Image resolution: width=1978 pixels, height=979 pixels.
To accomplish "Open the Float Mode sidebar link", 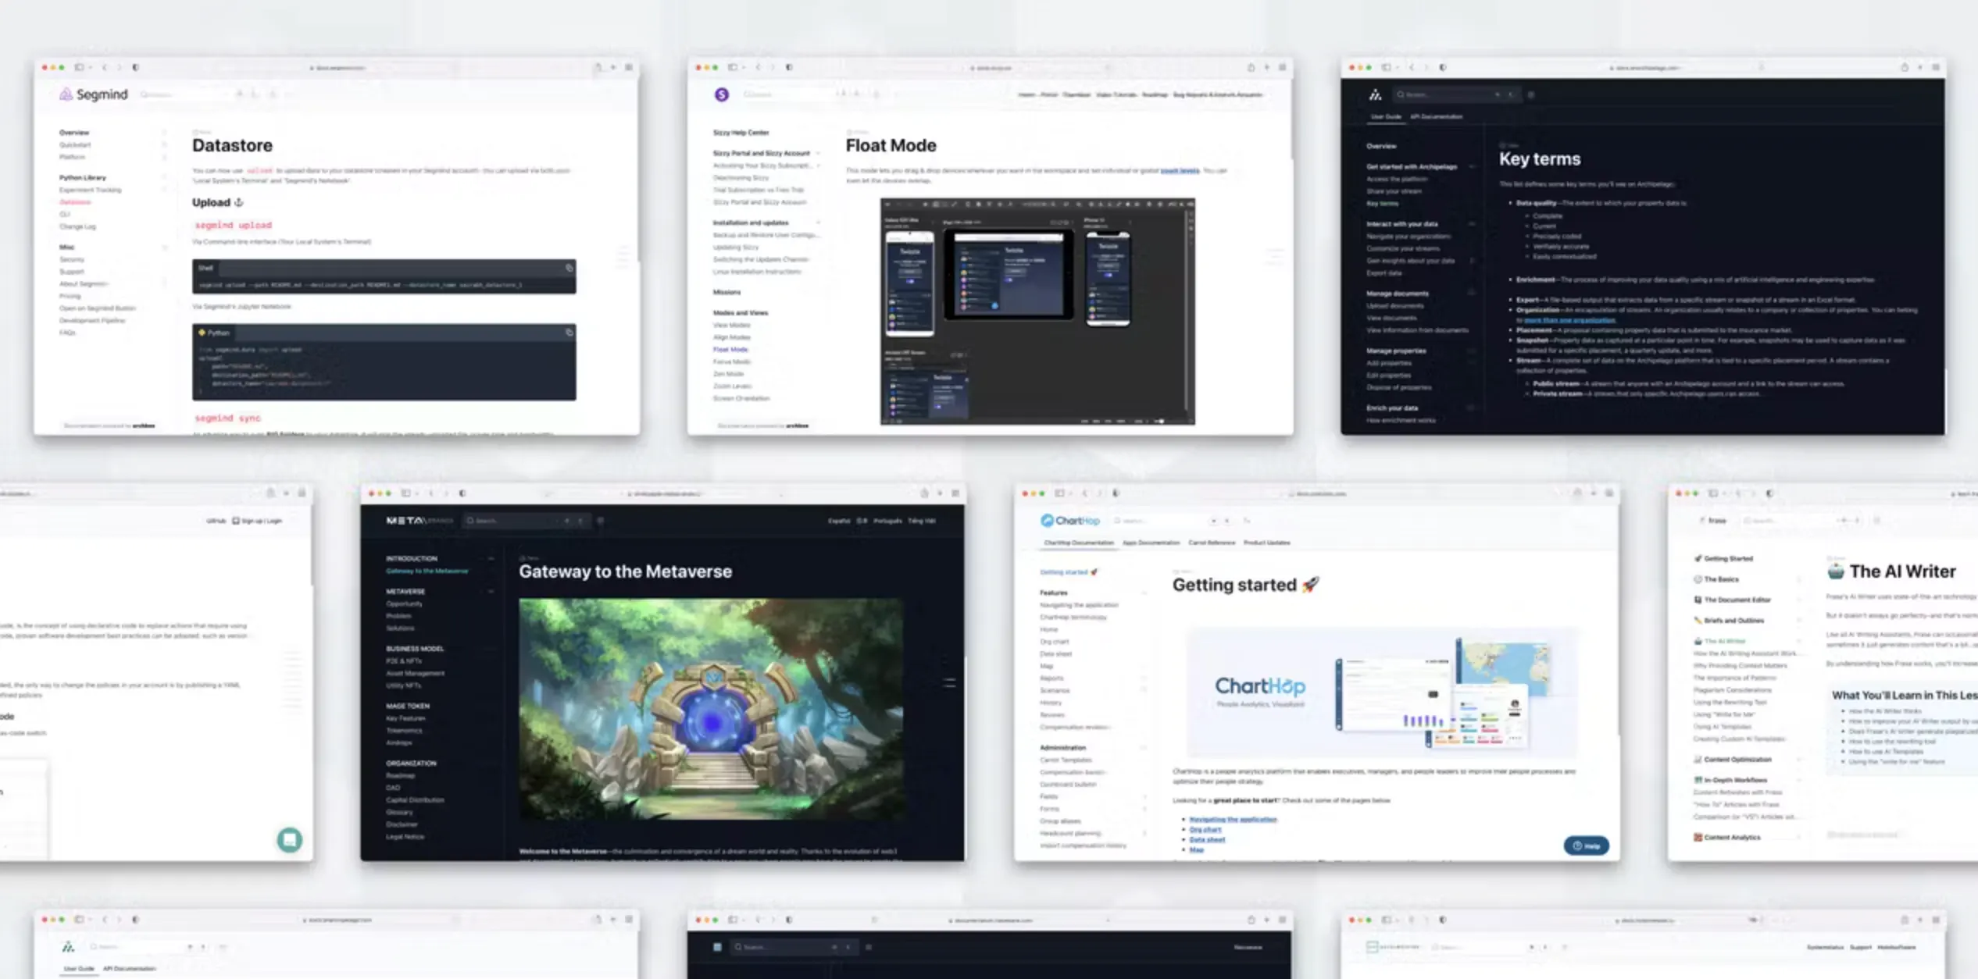I will (730, 350).
